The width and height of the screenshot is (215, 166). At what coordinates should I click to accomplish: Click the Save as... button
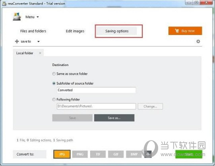(114, 118)
